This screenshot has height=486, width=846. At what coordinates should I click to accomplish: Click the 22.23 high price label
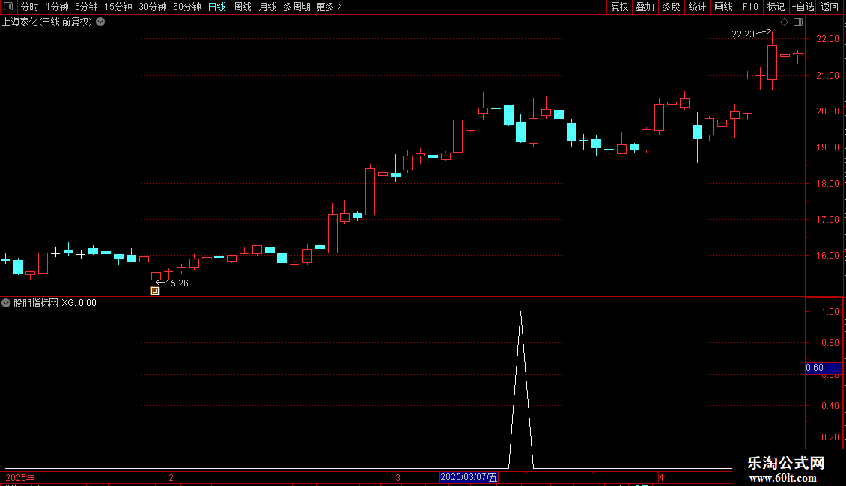743,34
